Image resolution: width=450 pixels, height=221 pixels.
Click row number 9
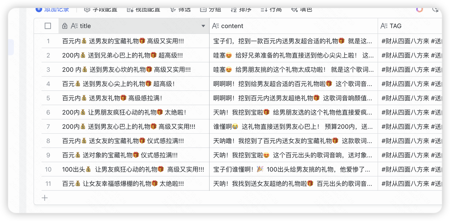48,155
